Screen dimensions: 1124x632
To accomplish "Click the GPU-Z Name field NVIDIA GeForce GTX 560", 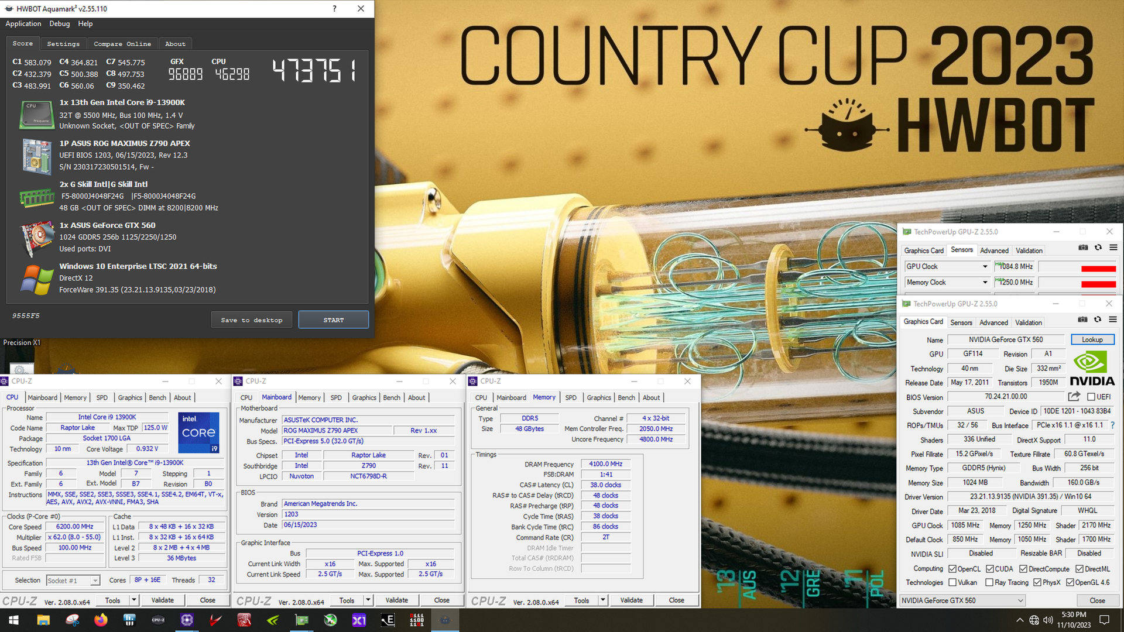I will (1006, 339).
